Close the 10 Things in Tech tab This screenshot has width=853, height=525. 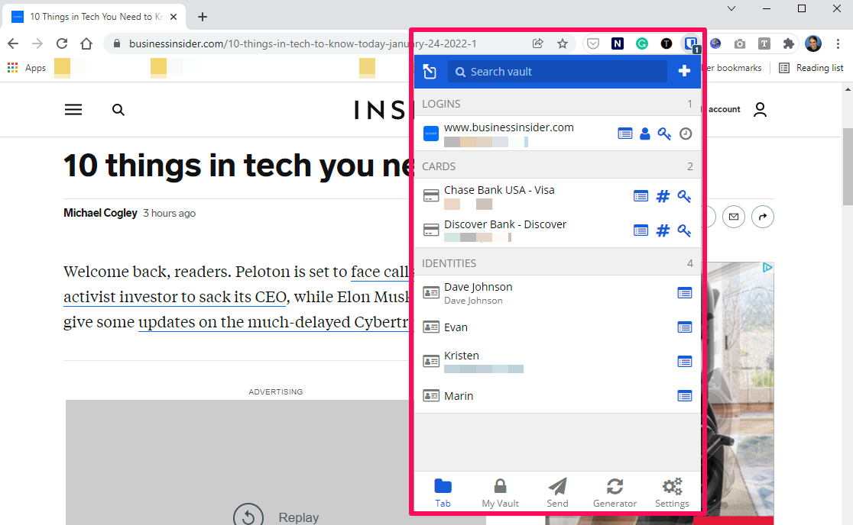[174, 17]
